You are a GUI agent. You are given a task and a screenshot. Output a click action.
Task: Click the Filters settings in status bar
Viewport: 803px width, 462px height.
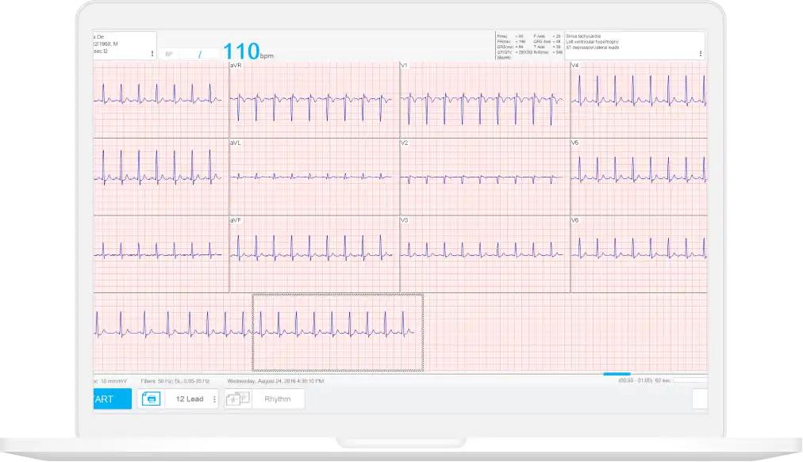click(x=175, y=379)
